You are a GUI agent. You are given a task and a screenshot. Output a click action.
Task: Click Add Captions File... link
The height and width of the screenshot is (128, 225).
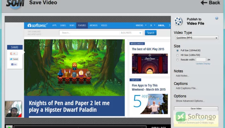186,88
